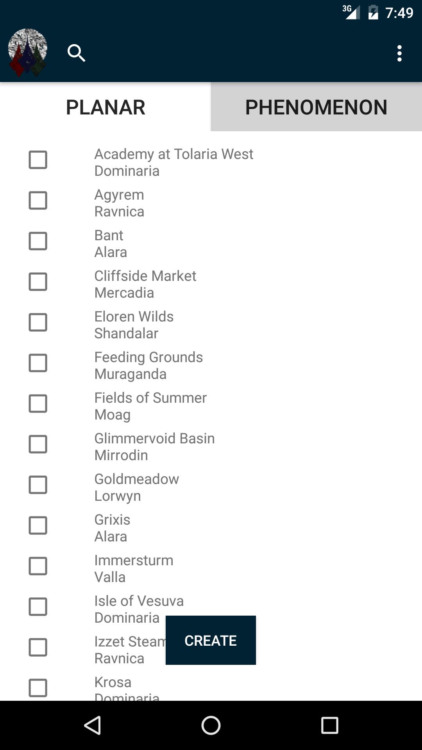422x750 pixels.
Task: Toggle the Feeding Grounds checkbox
Action: (x=38, y=363)
